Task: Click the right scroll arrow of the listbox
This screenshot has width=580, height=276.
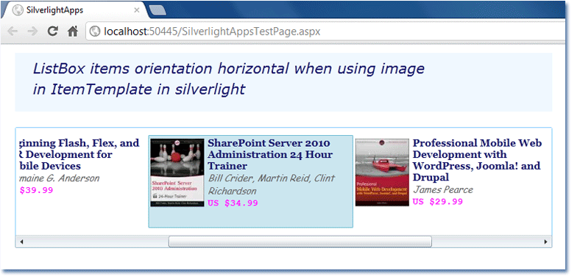Action: pyautogui.click(x=546, y=241)
